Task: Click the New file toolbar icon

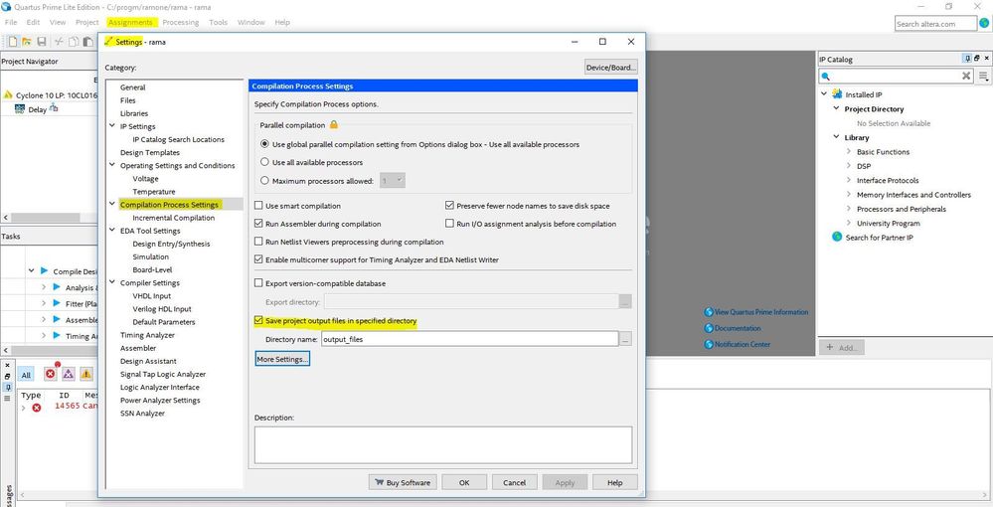Action: click(x=12, y=42)
